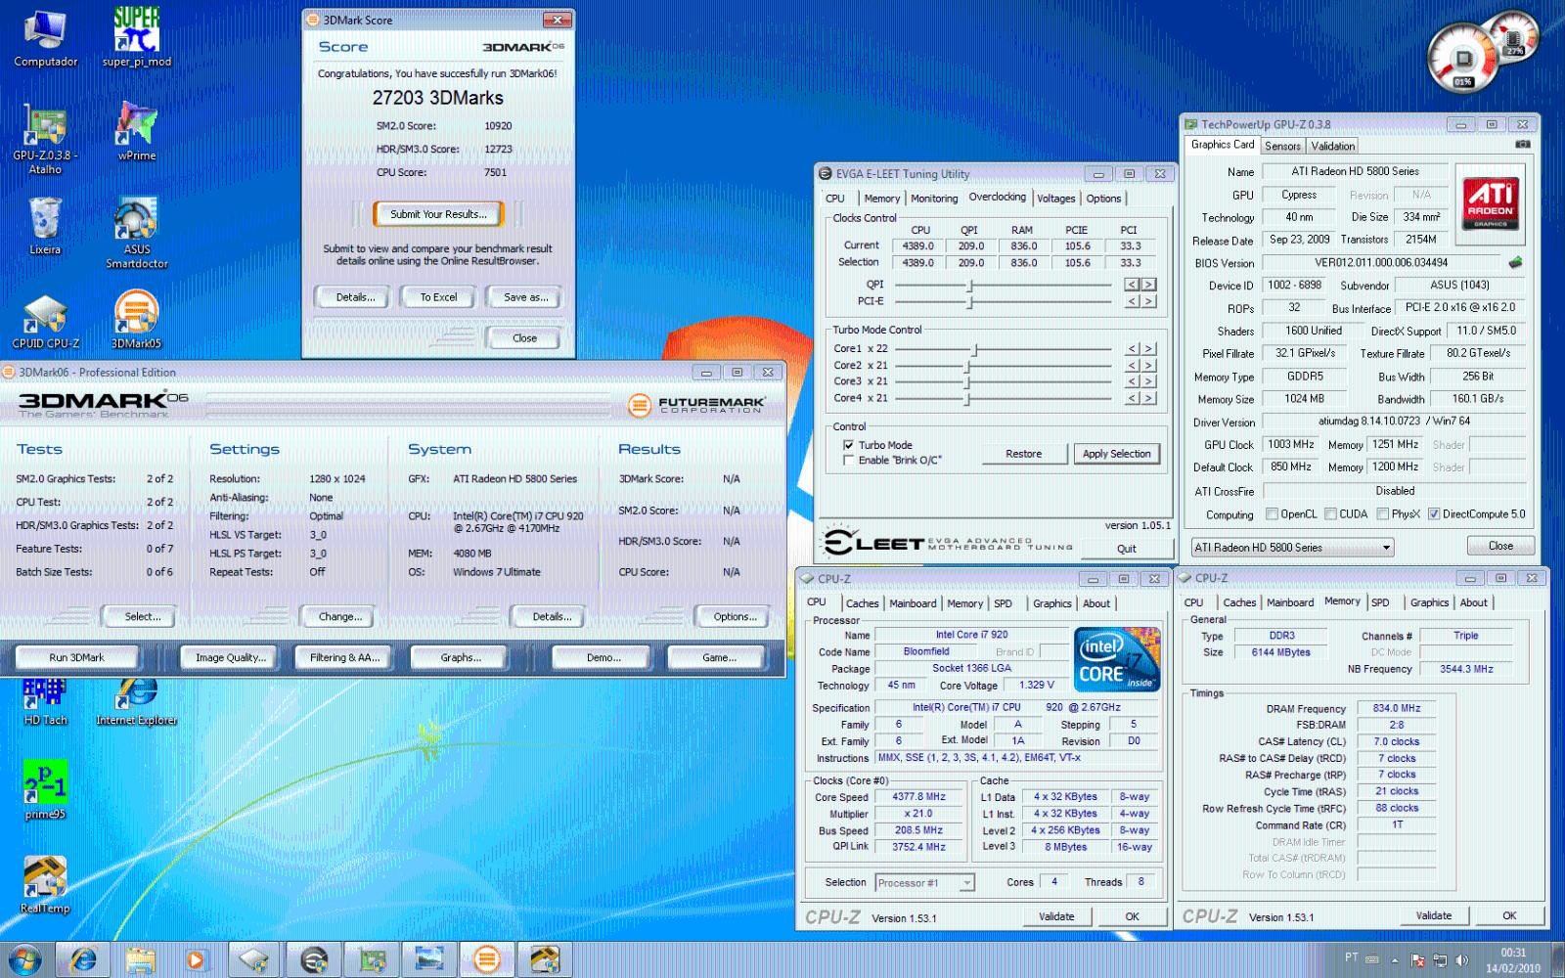Click the Core4 multiplier decrease arrow
Screen dimensions: 1565x978
coord(1132,399)
